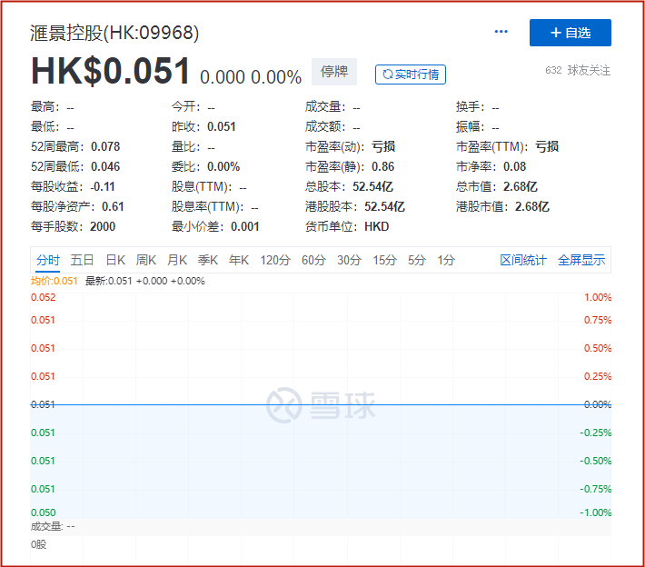Click the stock title 滙景控股(HK:09968)
This screenshot has height=567, width=645.
tap(114, 33)
